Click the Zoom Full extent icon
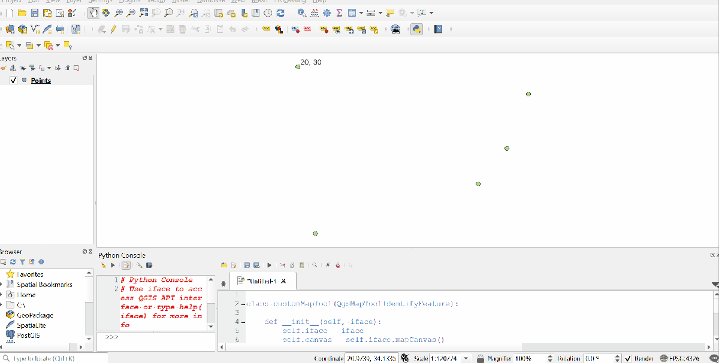Viewport: 719px width, 363px height. point(144,13)
